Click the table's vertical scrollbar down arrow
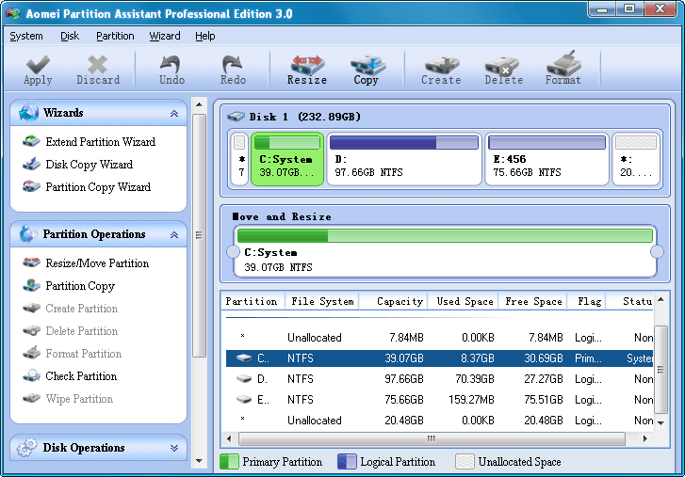685x477 pixels. pyautogui.click(x=661, y=422)
